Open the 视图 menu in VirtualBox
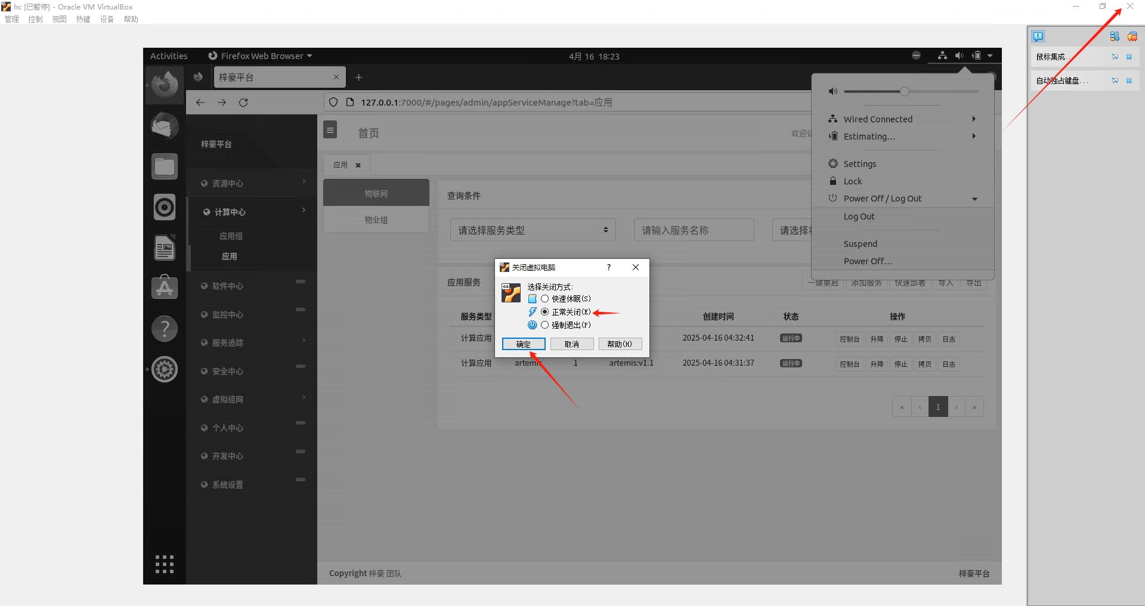Image resolution: width=1145 pixels, height=606 pixels. pyautogui.click(x=60, y=19)
